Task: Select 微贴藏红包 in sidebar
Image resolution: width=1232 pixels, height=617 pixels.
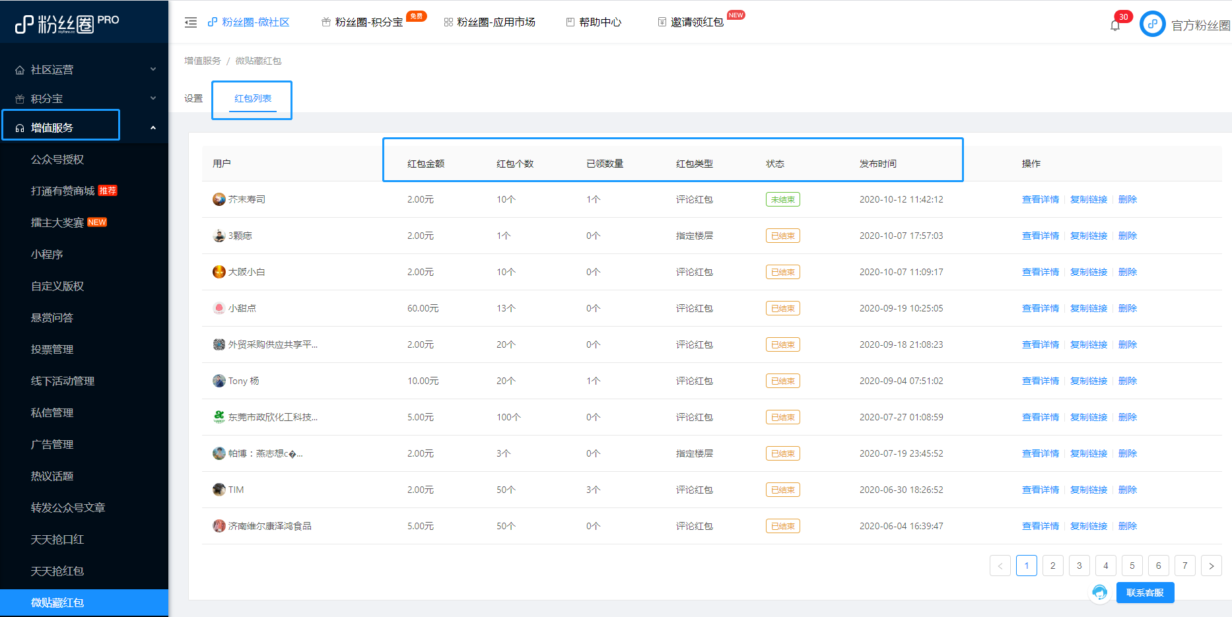Action: tap(84, 602)
